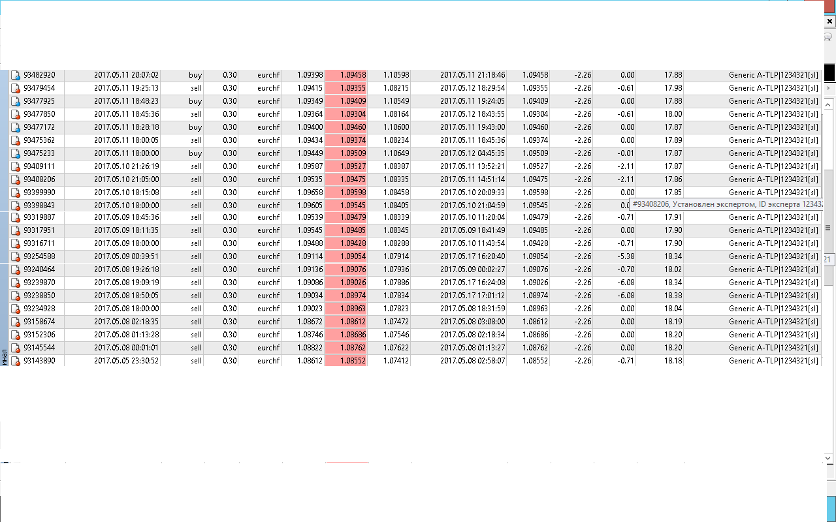
Task: Click profit value 18.19
Action: click(673, 322)
